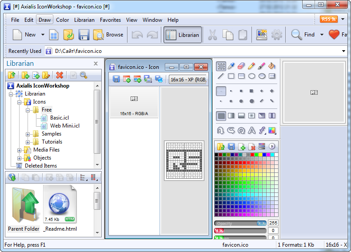351x252 pixels.
Task: Open the New button dropdown arrow
Action: (x=43, y=35)
